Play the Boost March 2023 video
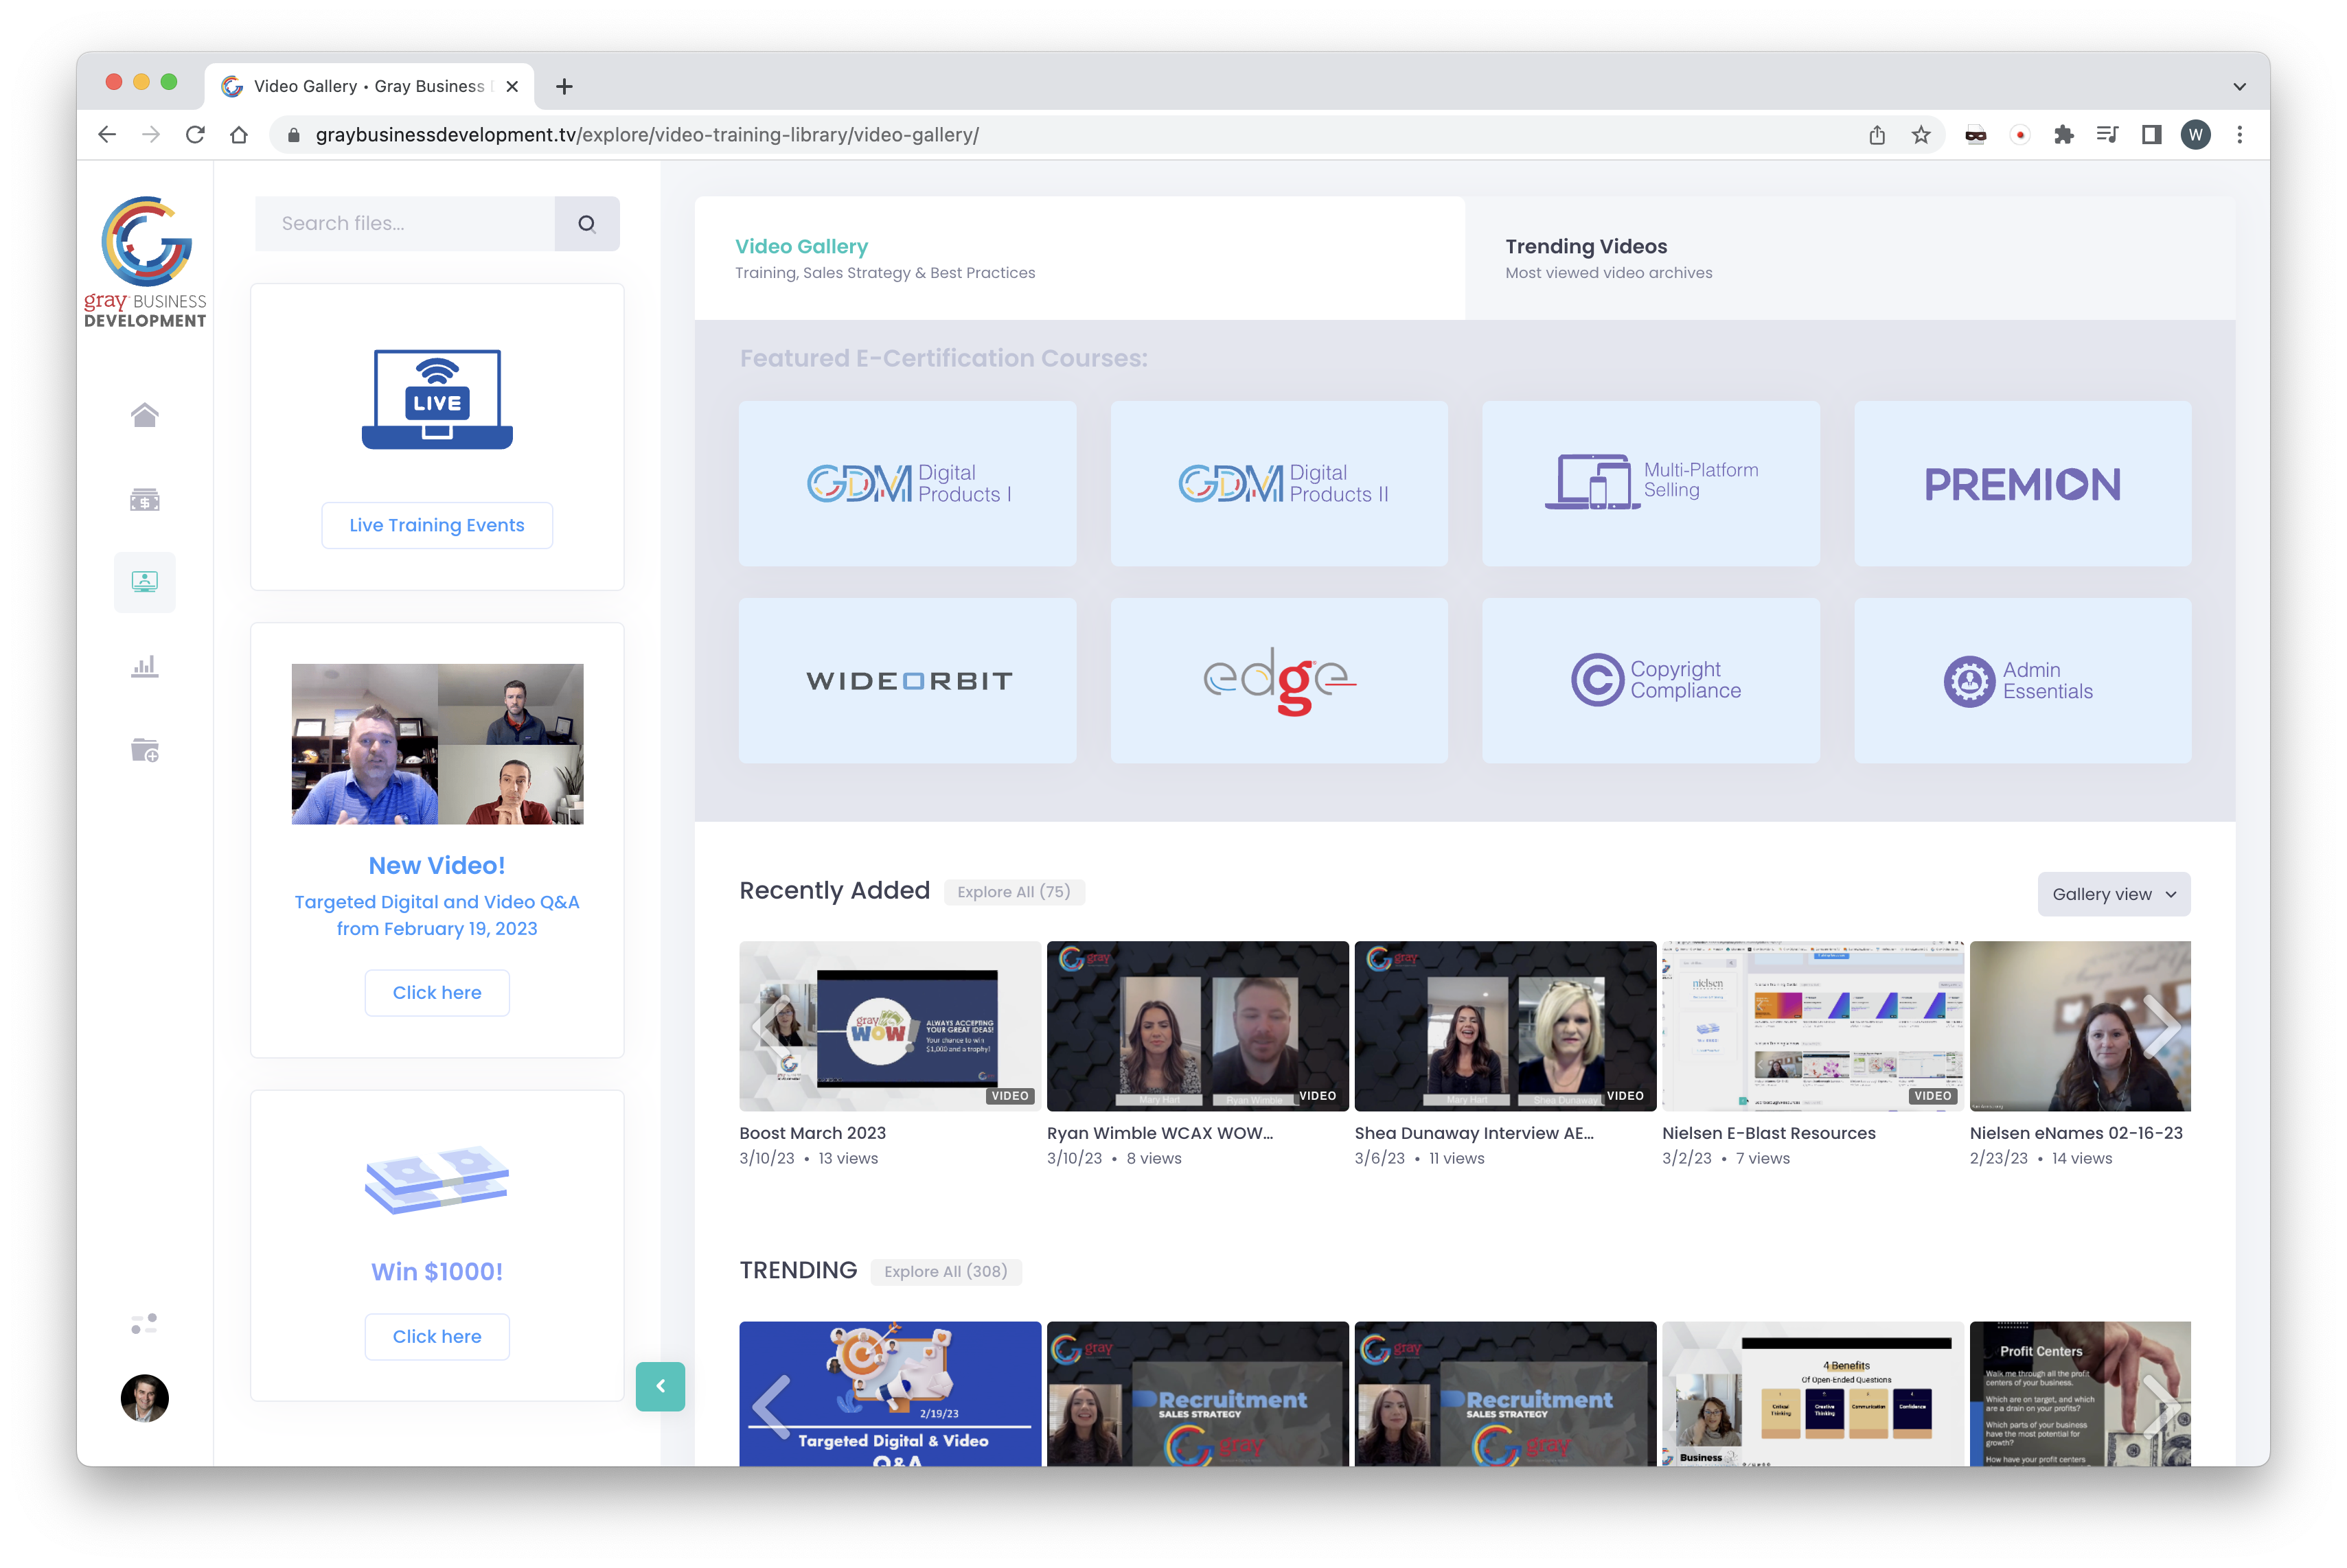The height and width of the screenshot is (1568, 2347). pyautogui.click(x=890, y=1026)
